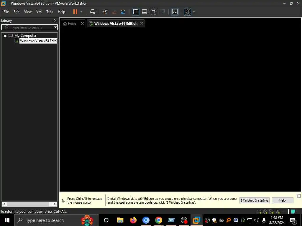
Task: Open the Library search dropdown arrow
Action: 55,27
